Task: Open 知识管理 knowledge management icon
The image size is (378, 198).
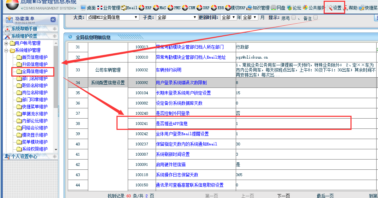Action: tap(249, 8)
